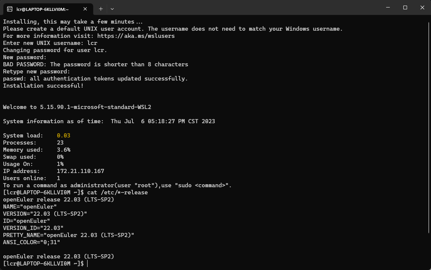Click the terminal icon in the tab

pyautogui.click(x=10, y=8)
